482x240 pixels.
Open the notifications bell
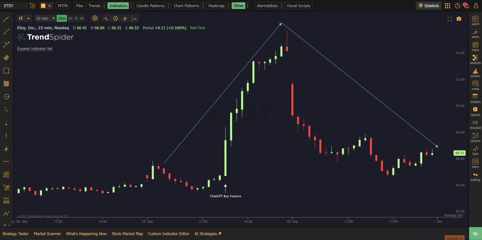click(x=466, y=6)
